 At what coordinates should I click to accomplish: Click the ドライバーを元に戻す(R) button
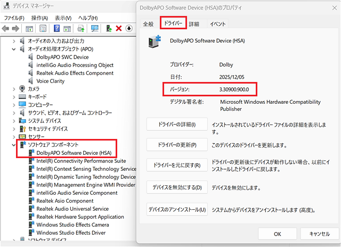(x=177, y=165)
